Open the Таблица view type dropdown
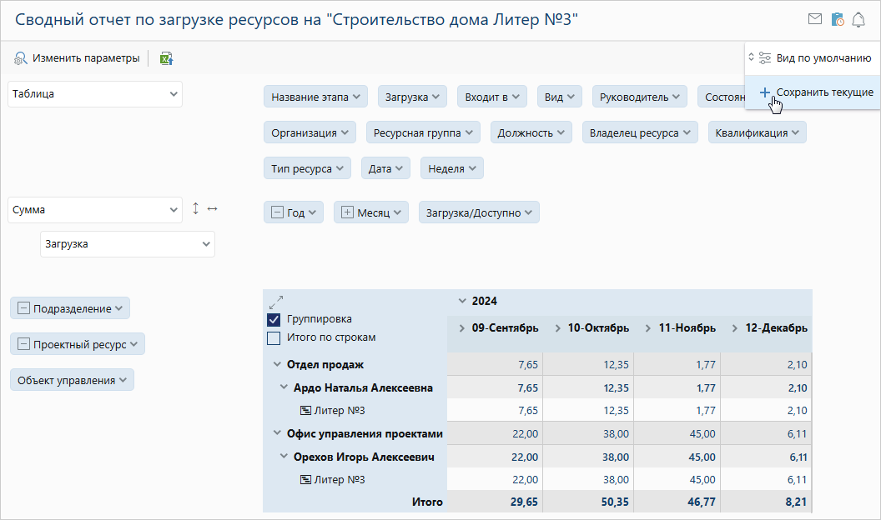 95,94
